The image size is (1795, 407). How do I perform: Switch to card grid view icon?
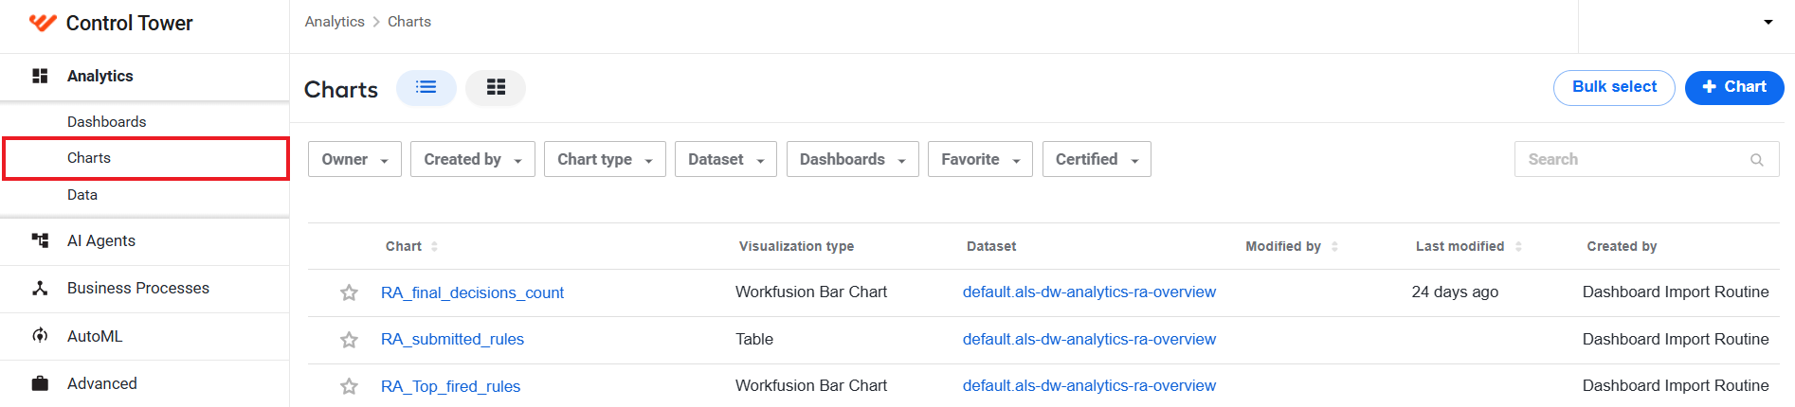(496, 87)
